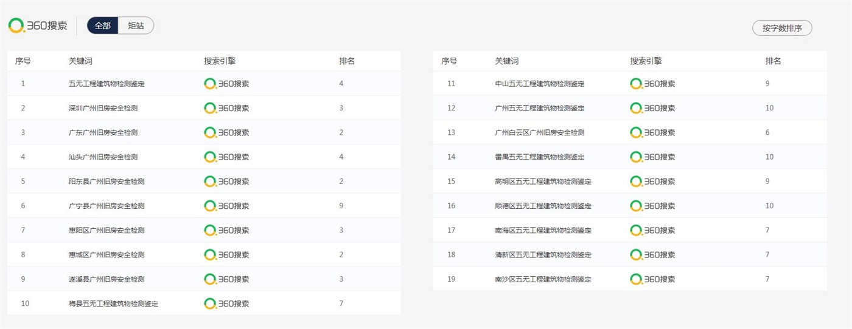
Task: Click the 360搜索 logo in the header
Action: tap(38, 25)
